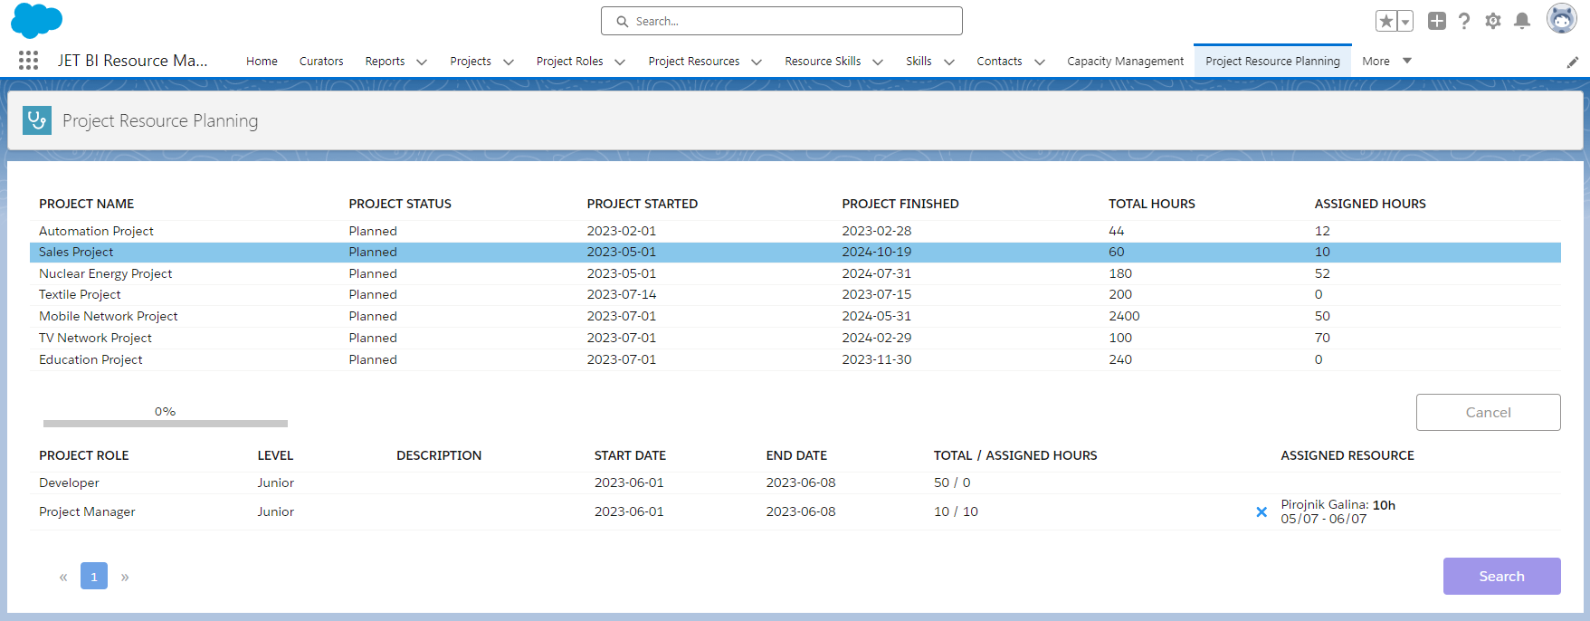Click the Cancel button

point(1488,412)
